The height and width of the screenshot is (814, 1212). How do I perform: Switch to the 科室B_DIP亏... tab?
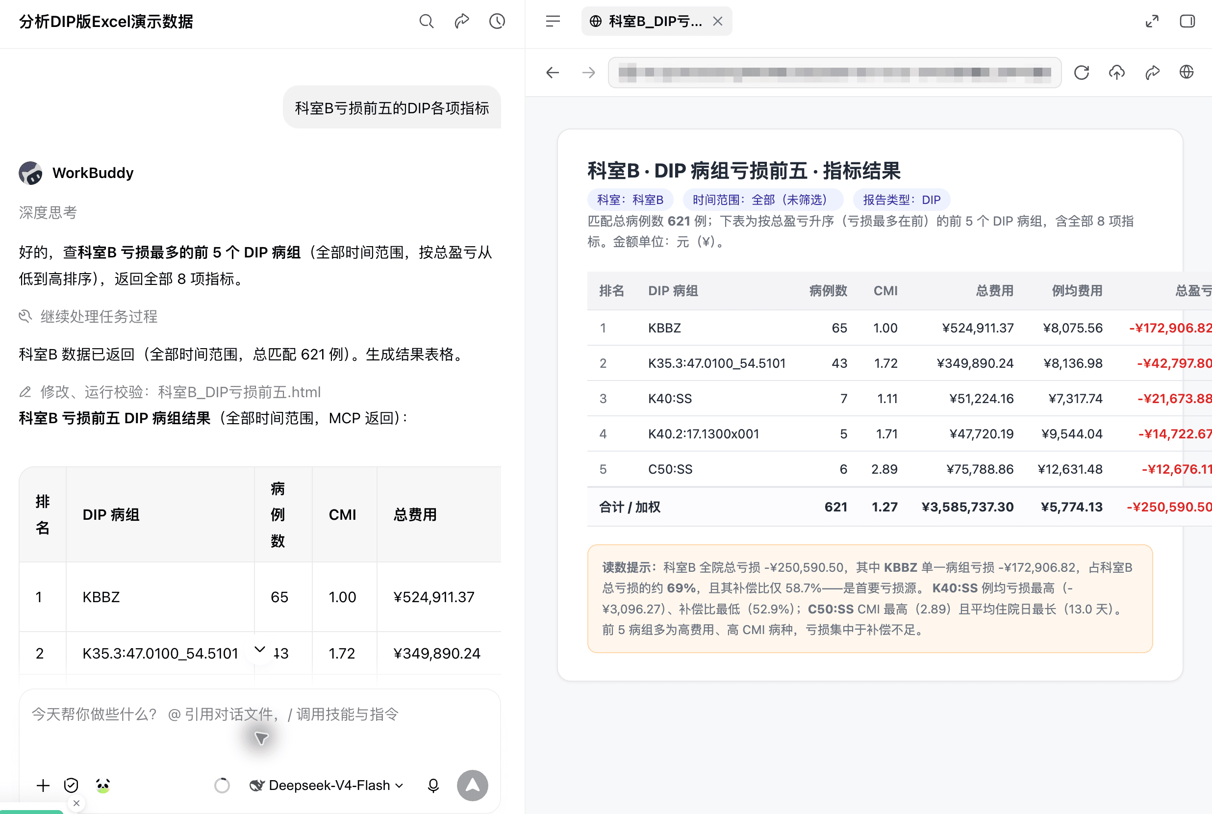656,21
